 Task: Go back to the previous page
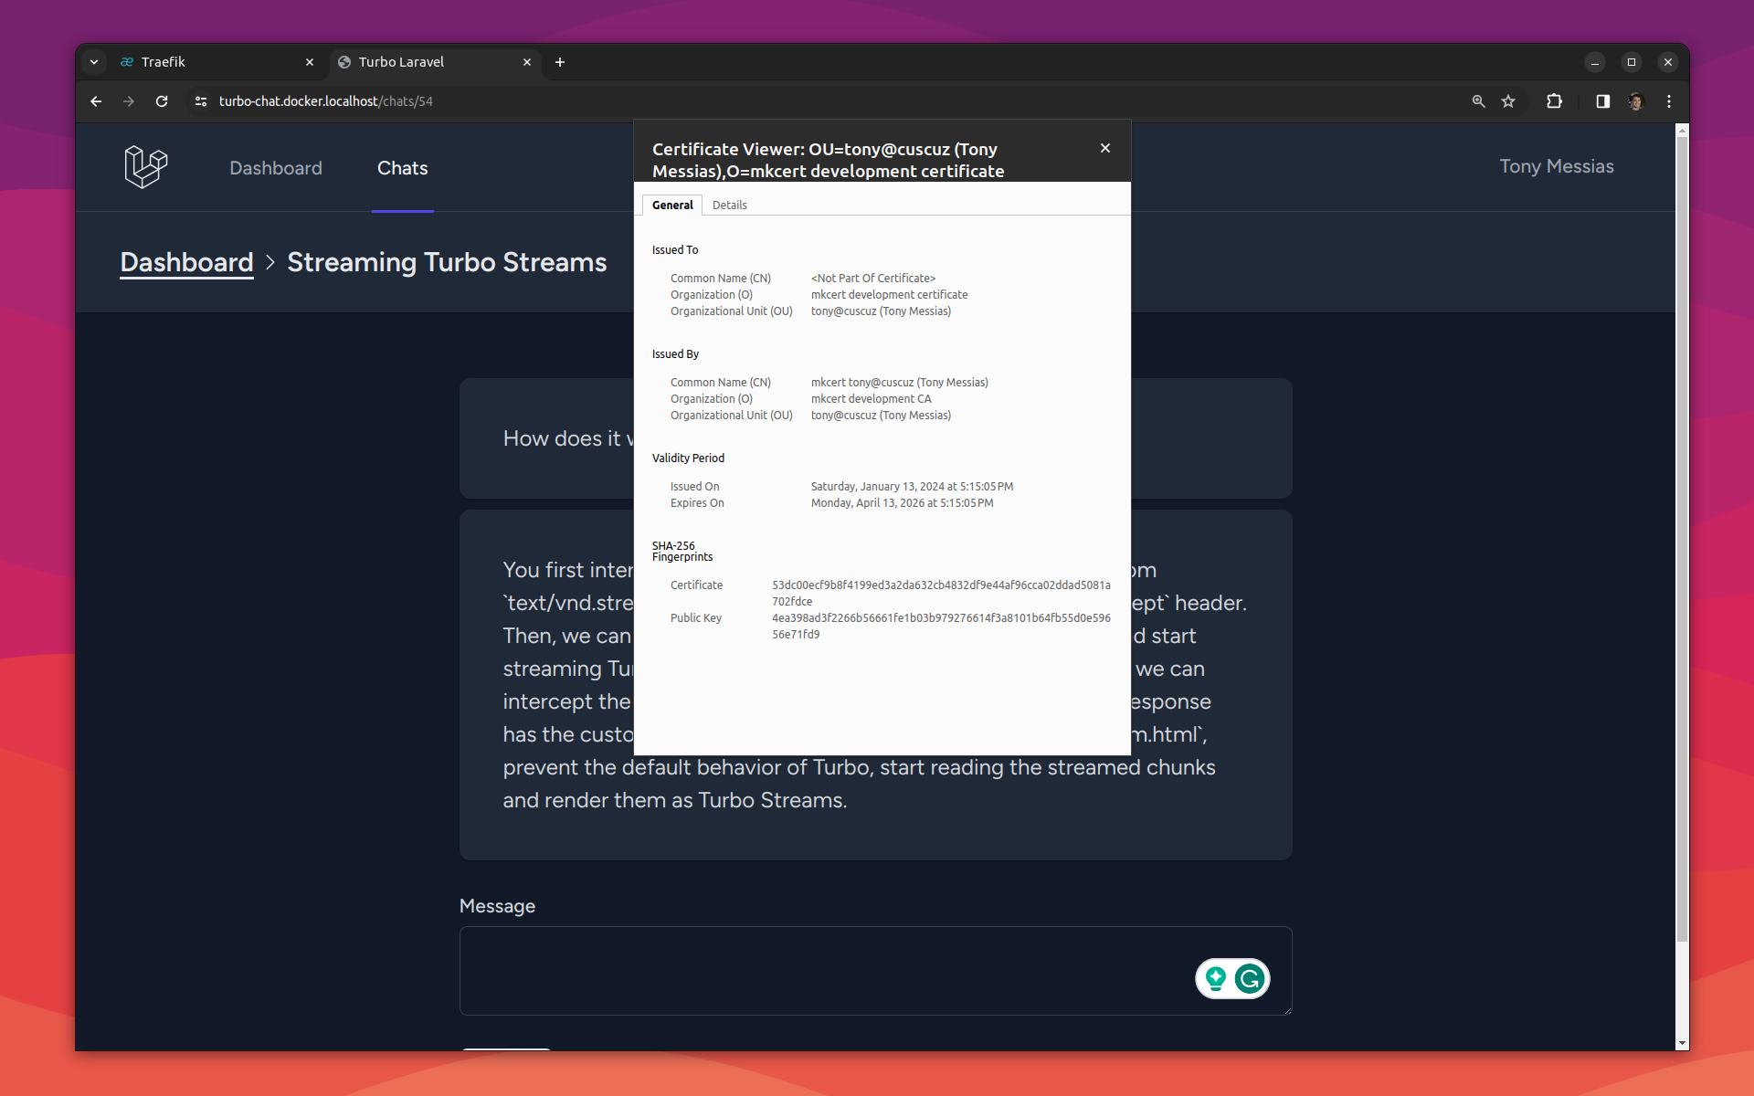click(96, 101)
